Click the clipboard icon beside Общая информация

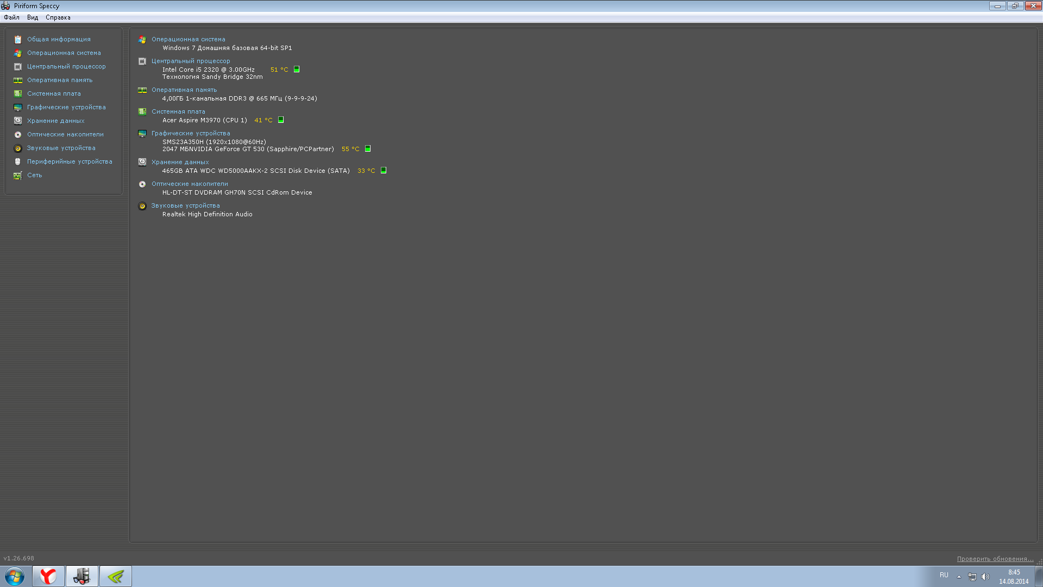coord(18,39)
